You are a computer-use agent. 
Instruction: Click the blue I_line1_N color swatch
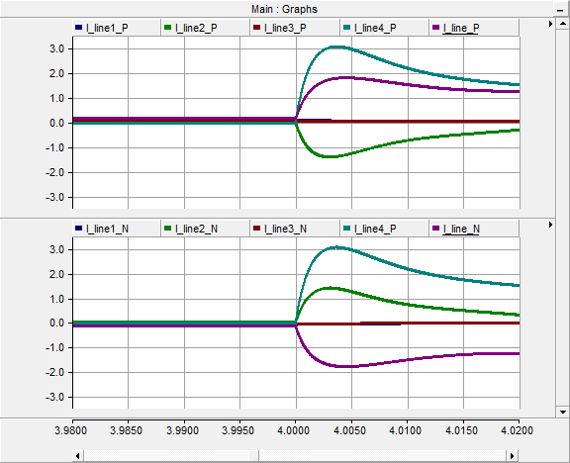(78, 229)
